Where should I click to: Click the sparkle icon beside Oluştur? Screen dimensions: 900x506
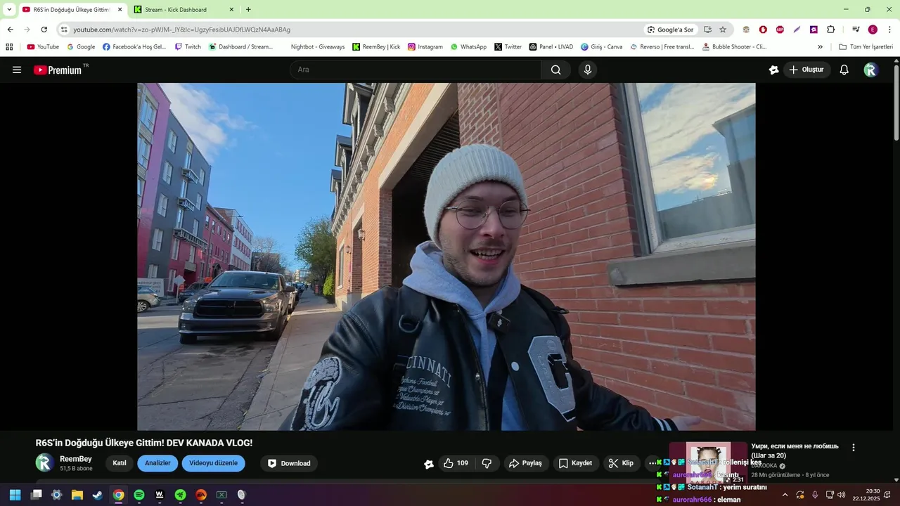click(x=774, y=70)
